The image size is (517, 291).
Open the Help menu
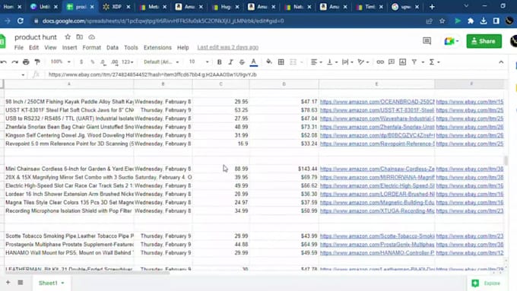(183, 47)
